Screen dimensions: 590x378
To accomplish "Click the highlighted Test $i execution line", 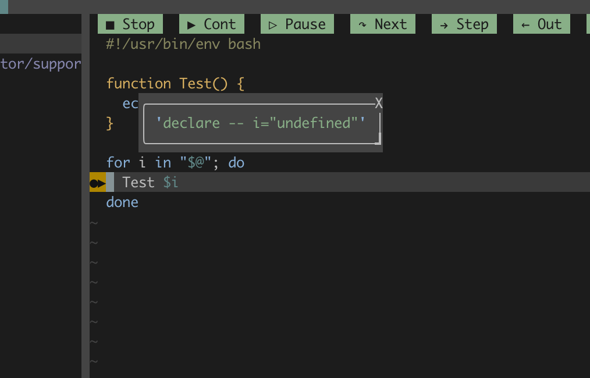I will (147, 182).
